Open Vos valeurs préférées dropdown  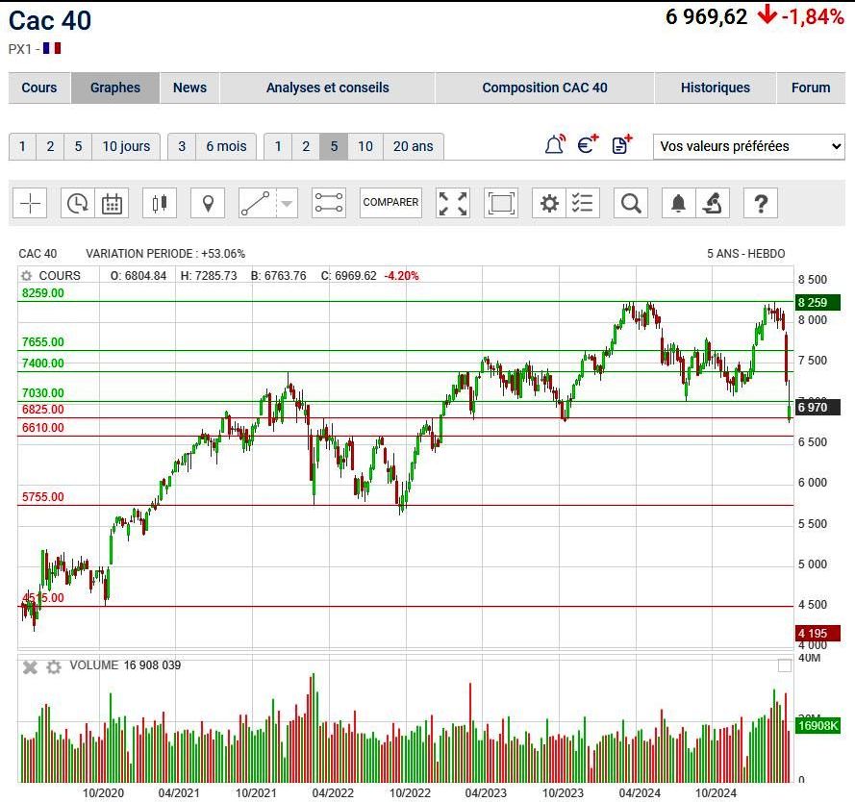749,146
